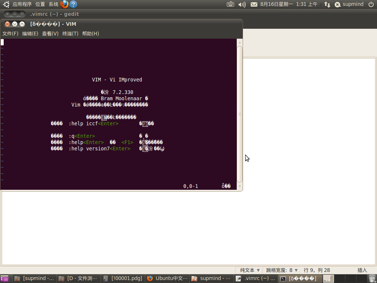Open the supmind user menu
Viewport: 377px width, 283px height.
pyautogui.click(x=349, y=4)
